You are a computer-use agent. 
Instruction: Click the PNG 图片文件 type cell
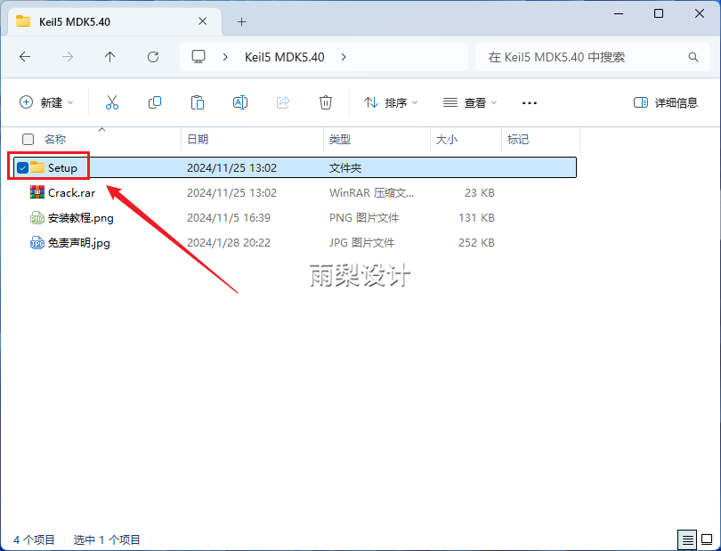(364, 217)
